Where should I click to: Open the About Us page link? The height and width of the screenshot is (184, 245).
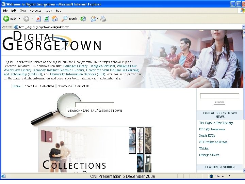[31, 86]
